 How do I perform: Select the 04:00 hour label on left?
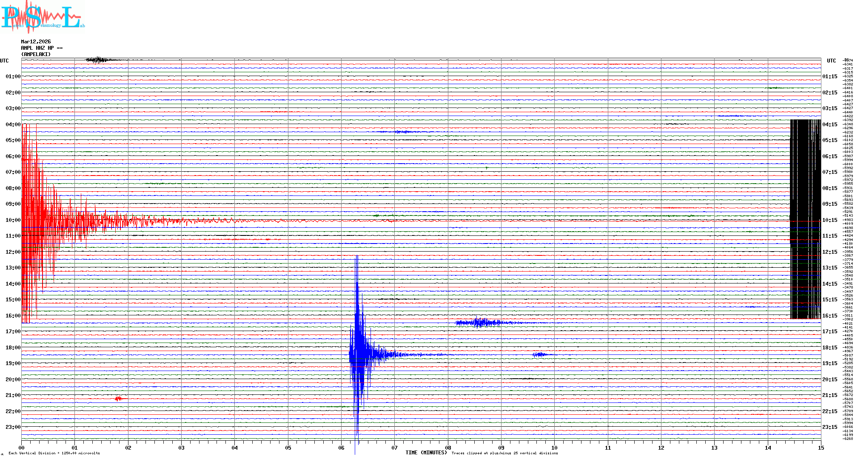tap(13, 125)
